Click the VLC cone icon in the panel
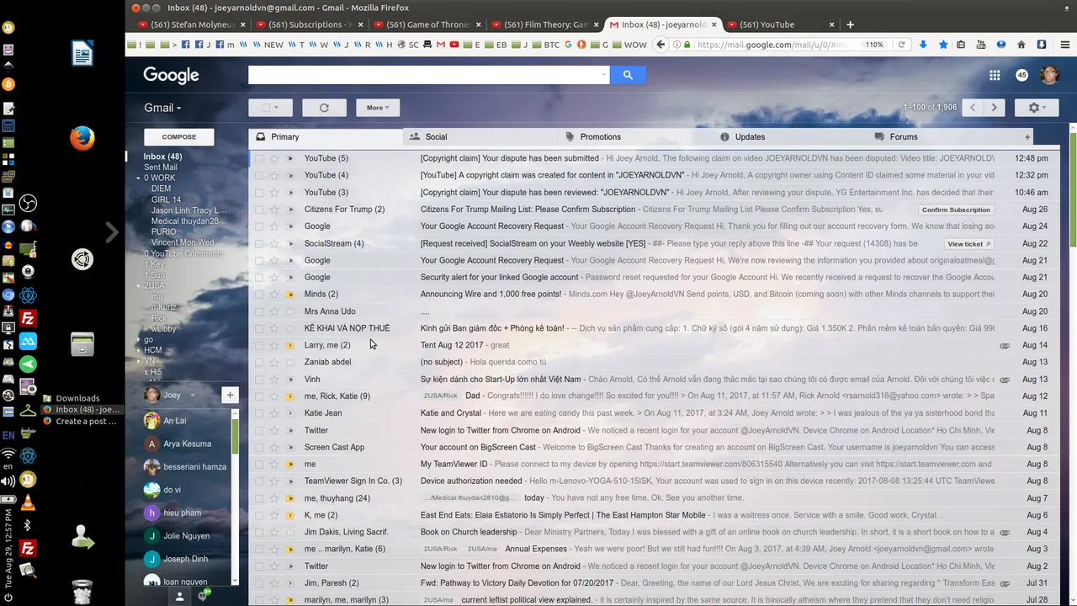This screenshot has width=1077, height=606. point(28,503)
